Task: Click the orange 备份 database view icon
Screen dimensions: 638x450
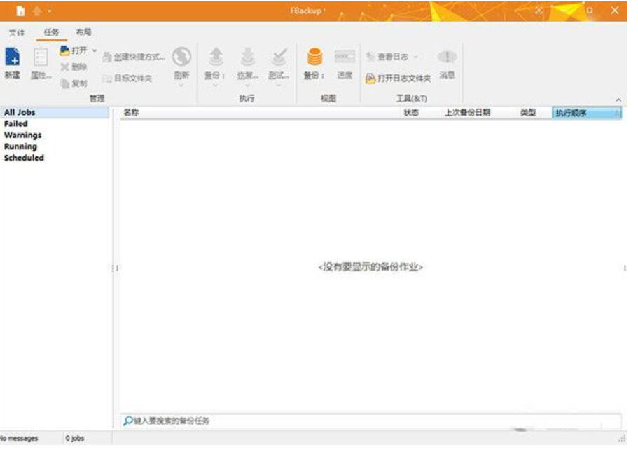Action: (314, 57)
